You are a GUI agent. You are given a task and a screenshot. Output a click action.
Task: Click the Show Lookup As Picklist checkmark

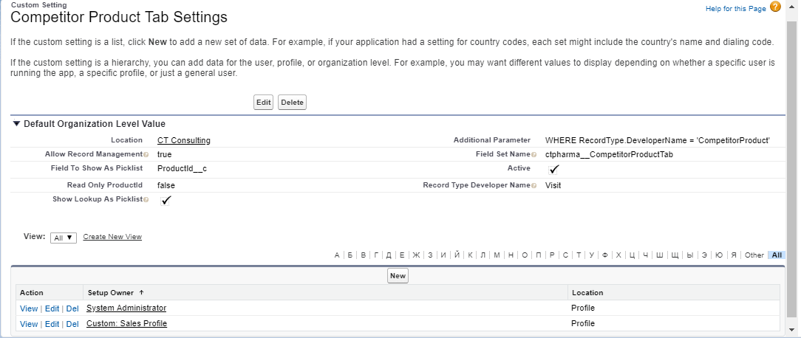click(x=166, y=201)
